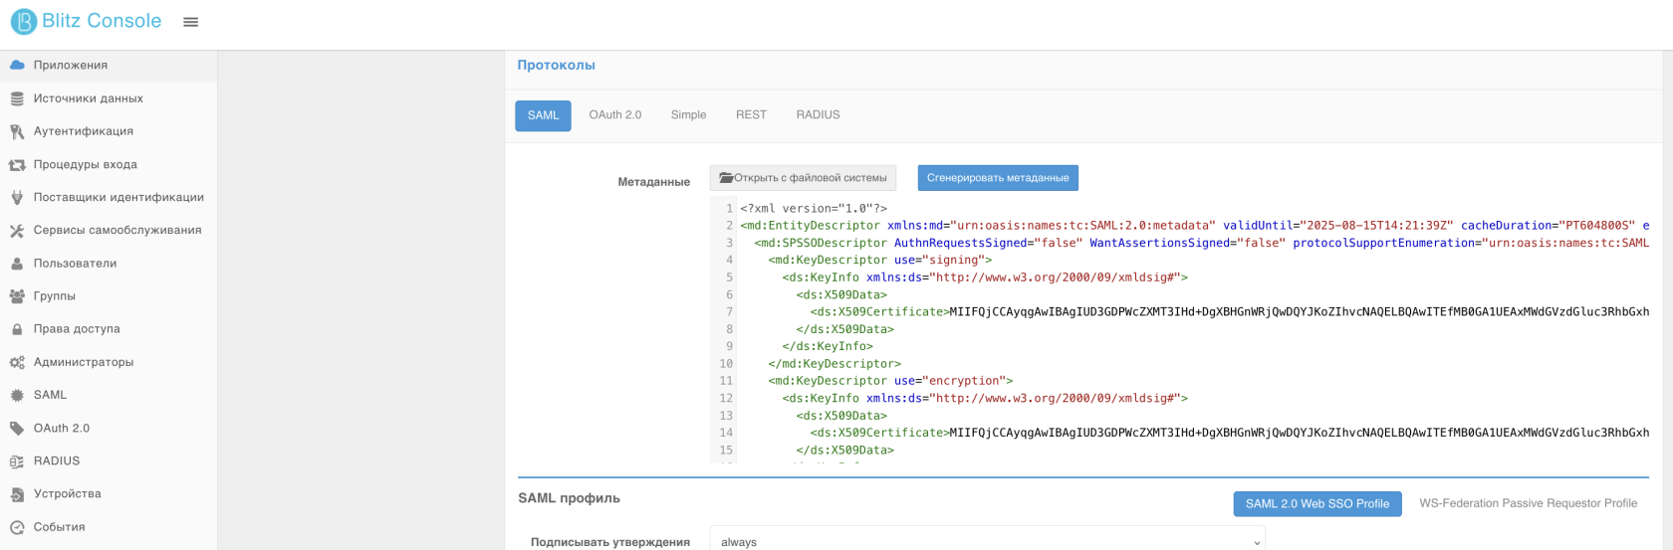Screen dimensions: 1673x550
Task: Click the Метаданные field label
Action: click(x=653, y=182)
